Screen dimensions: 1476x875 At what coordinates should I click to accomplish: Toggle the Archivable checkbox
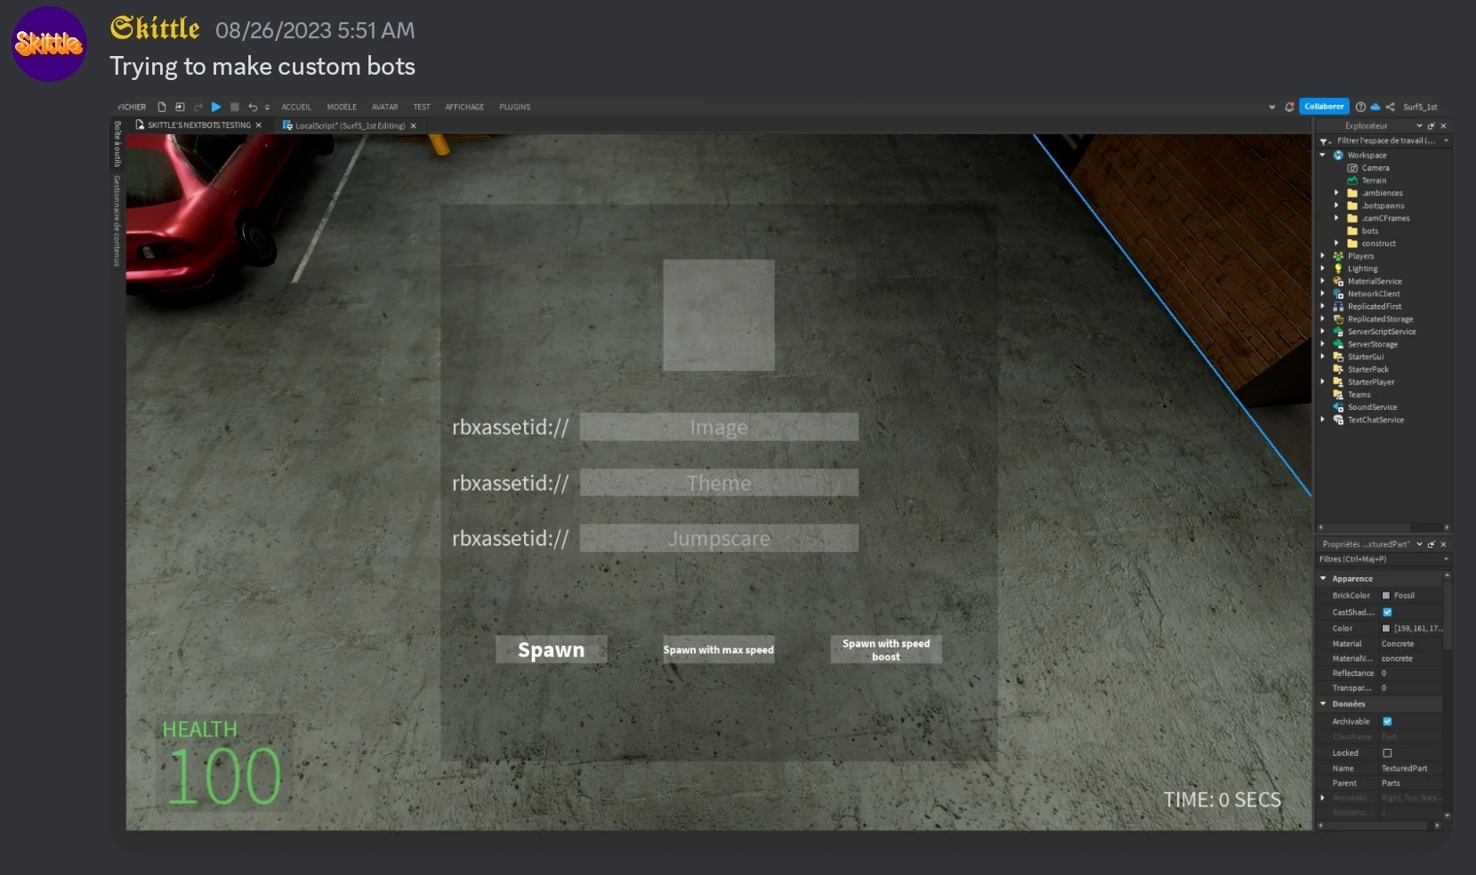coord(1387,722)
